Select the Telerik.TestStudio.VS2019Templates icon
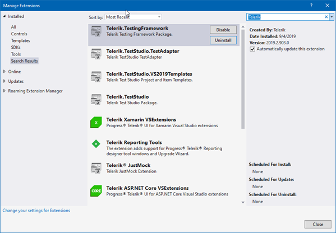Screen dimensions: 336x233 [96, 77]
